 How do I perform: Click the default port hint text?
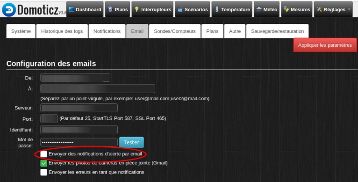[x=113, y=118]
